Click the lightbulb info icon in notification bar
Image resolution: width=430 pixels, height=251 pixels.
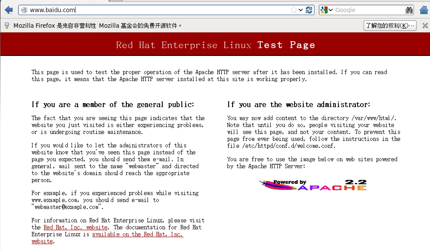pyautogui.click(x=7, y=26)
